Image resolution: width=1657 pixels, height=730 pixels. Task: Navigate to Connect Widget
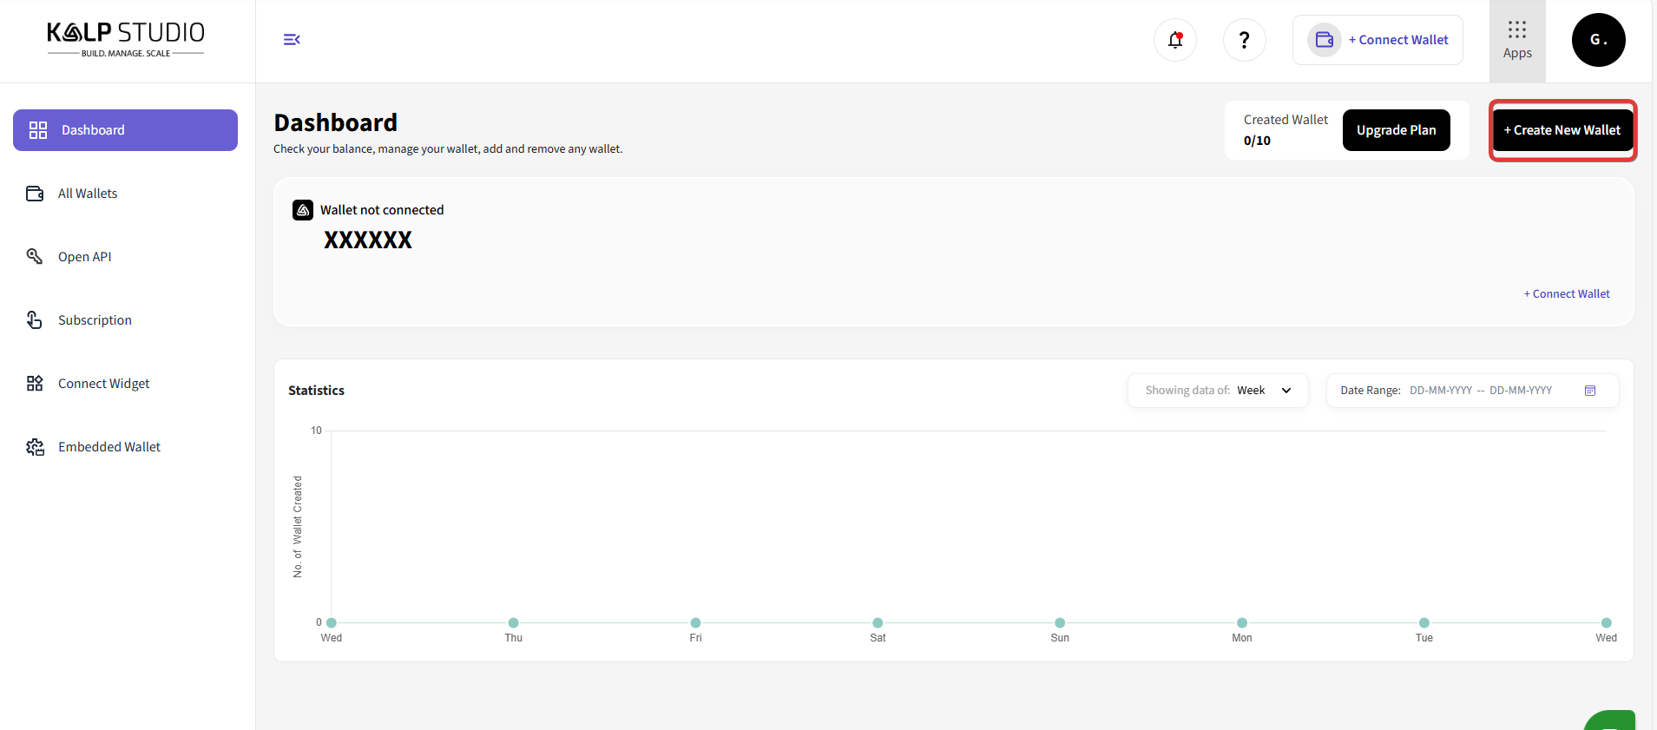click(103, 384)
